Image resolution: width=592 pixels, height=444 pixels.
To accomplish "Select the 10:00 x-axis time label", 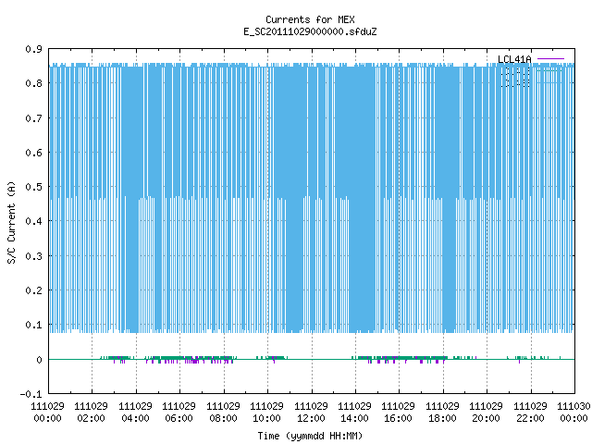I will [266, 418].
